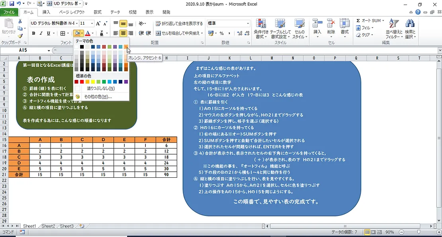The width and height of the screenshot is (442, 237).
Task: Open the Conditional Formatting (条件付き書式) icon
Action: (261, 28)
